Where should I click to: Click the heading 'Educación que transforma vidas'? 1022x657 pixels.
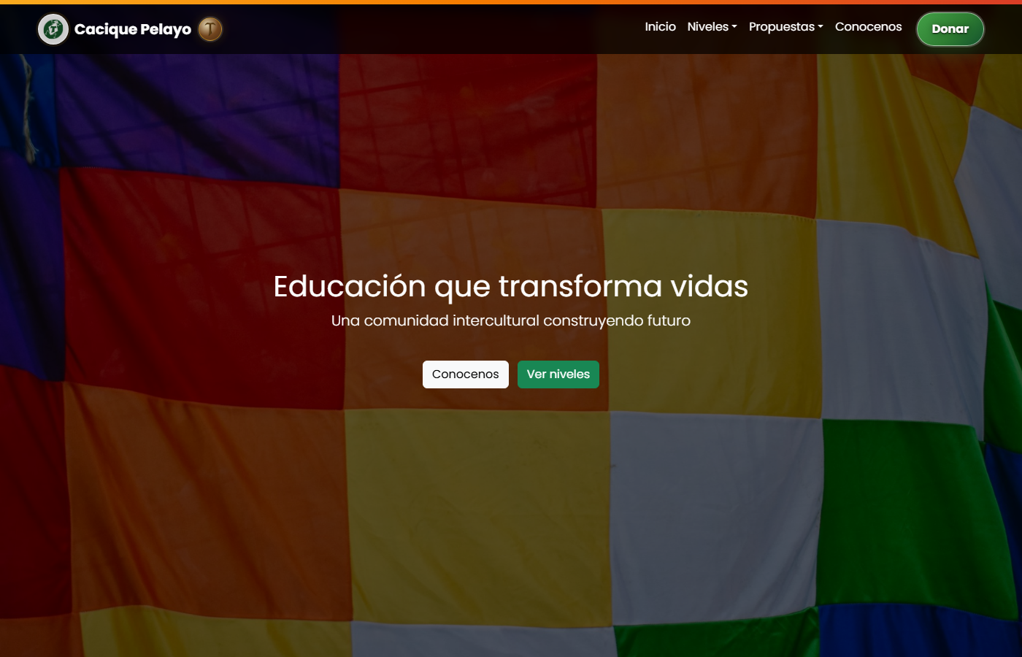pyautogui.click(x=511, y=287)
